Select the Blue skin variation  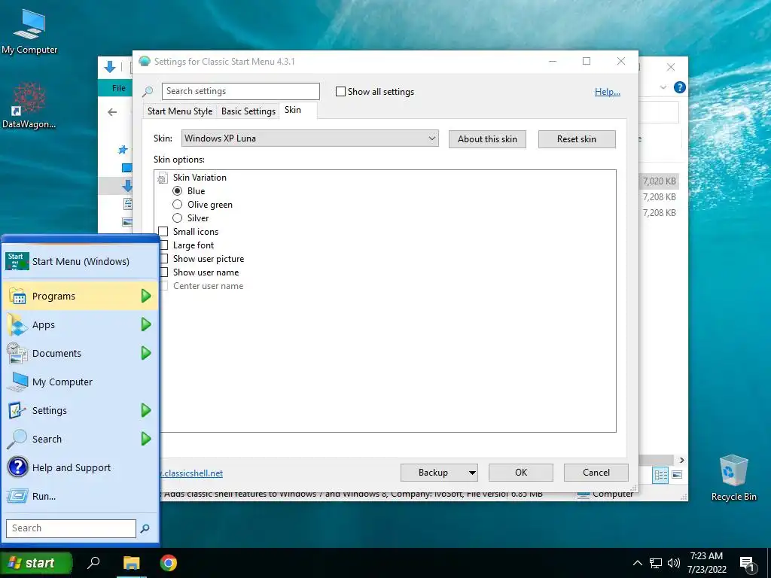click(x=178, y=190)
